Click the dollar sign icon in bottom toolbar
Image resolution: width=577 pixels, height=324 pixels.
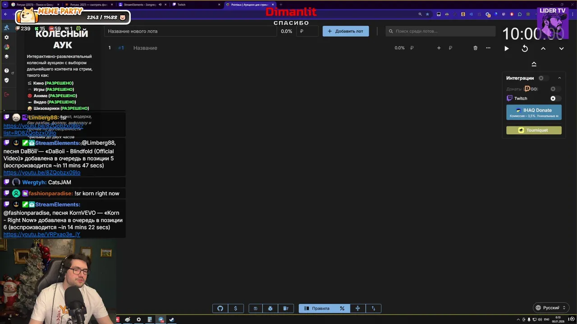[x=236, y=308]
